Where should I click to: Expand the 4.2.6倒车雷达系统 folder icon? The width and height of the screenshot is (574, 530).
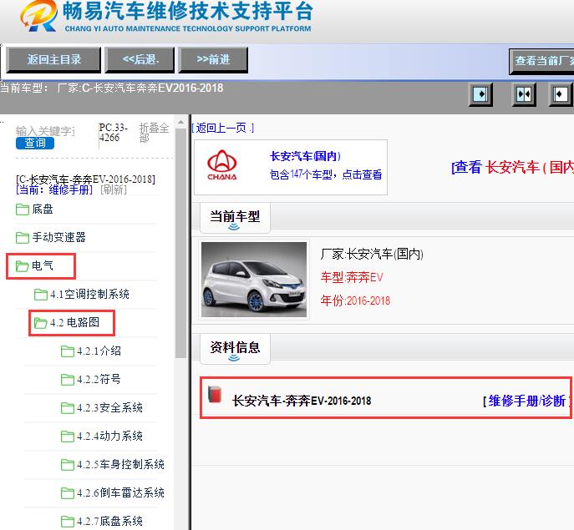pos(68,492)
